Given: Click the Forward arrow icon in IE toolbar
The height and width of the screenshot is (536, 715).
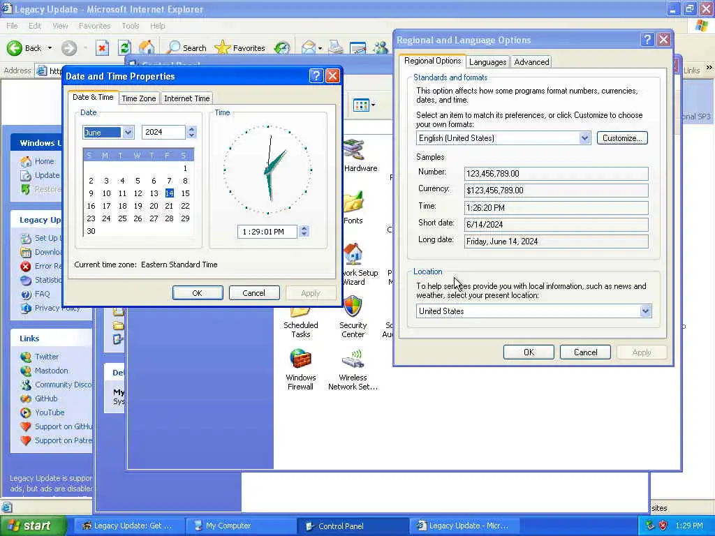Looking at the screenshot, I should point(69,48).
